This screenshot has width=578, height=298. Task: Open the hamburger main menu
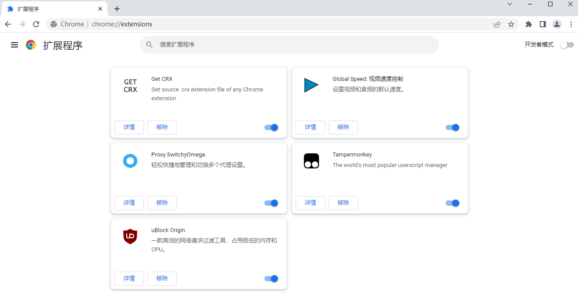point(15,45)
